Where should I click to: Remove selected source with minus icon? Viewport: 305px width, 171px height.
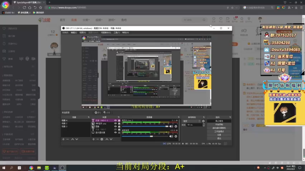coord(98,139)
